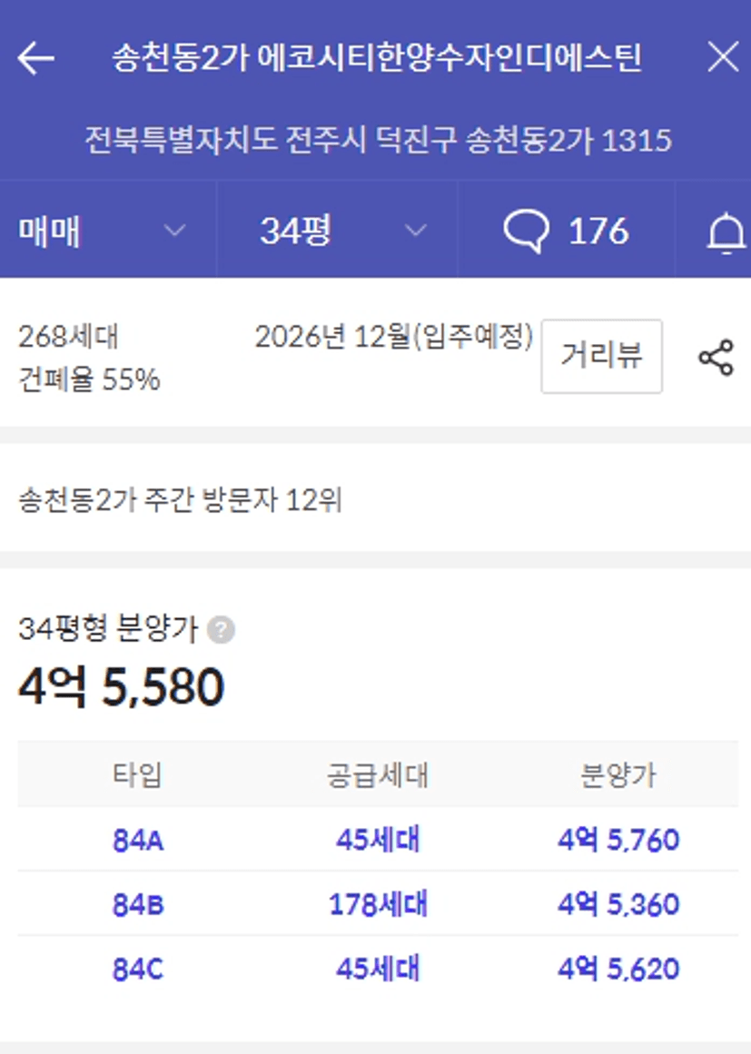Open the 거리뷰 street view button

(x=602, y=356)
